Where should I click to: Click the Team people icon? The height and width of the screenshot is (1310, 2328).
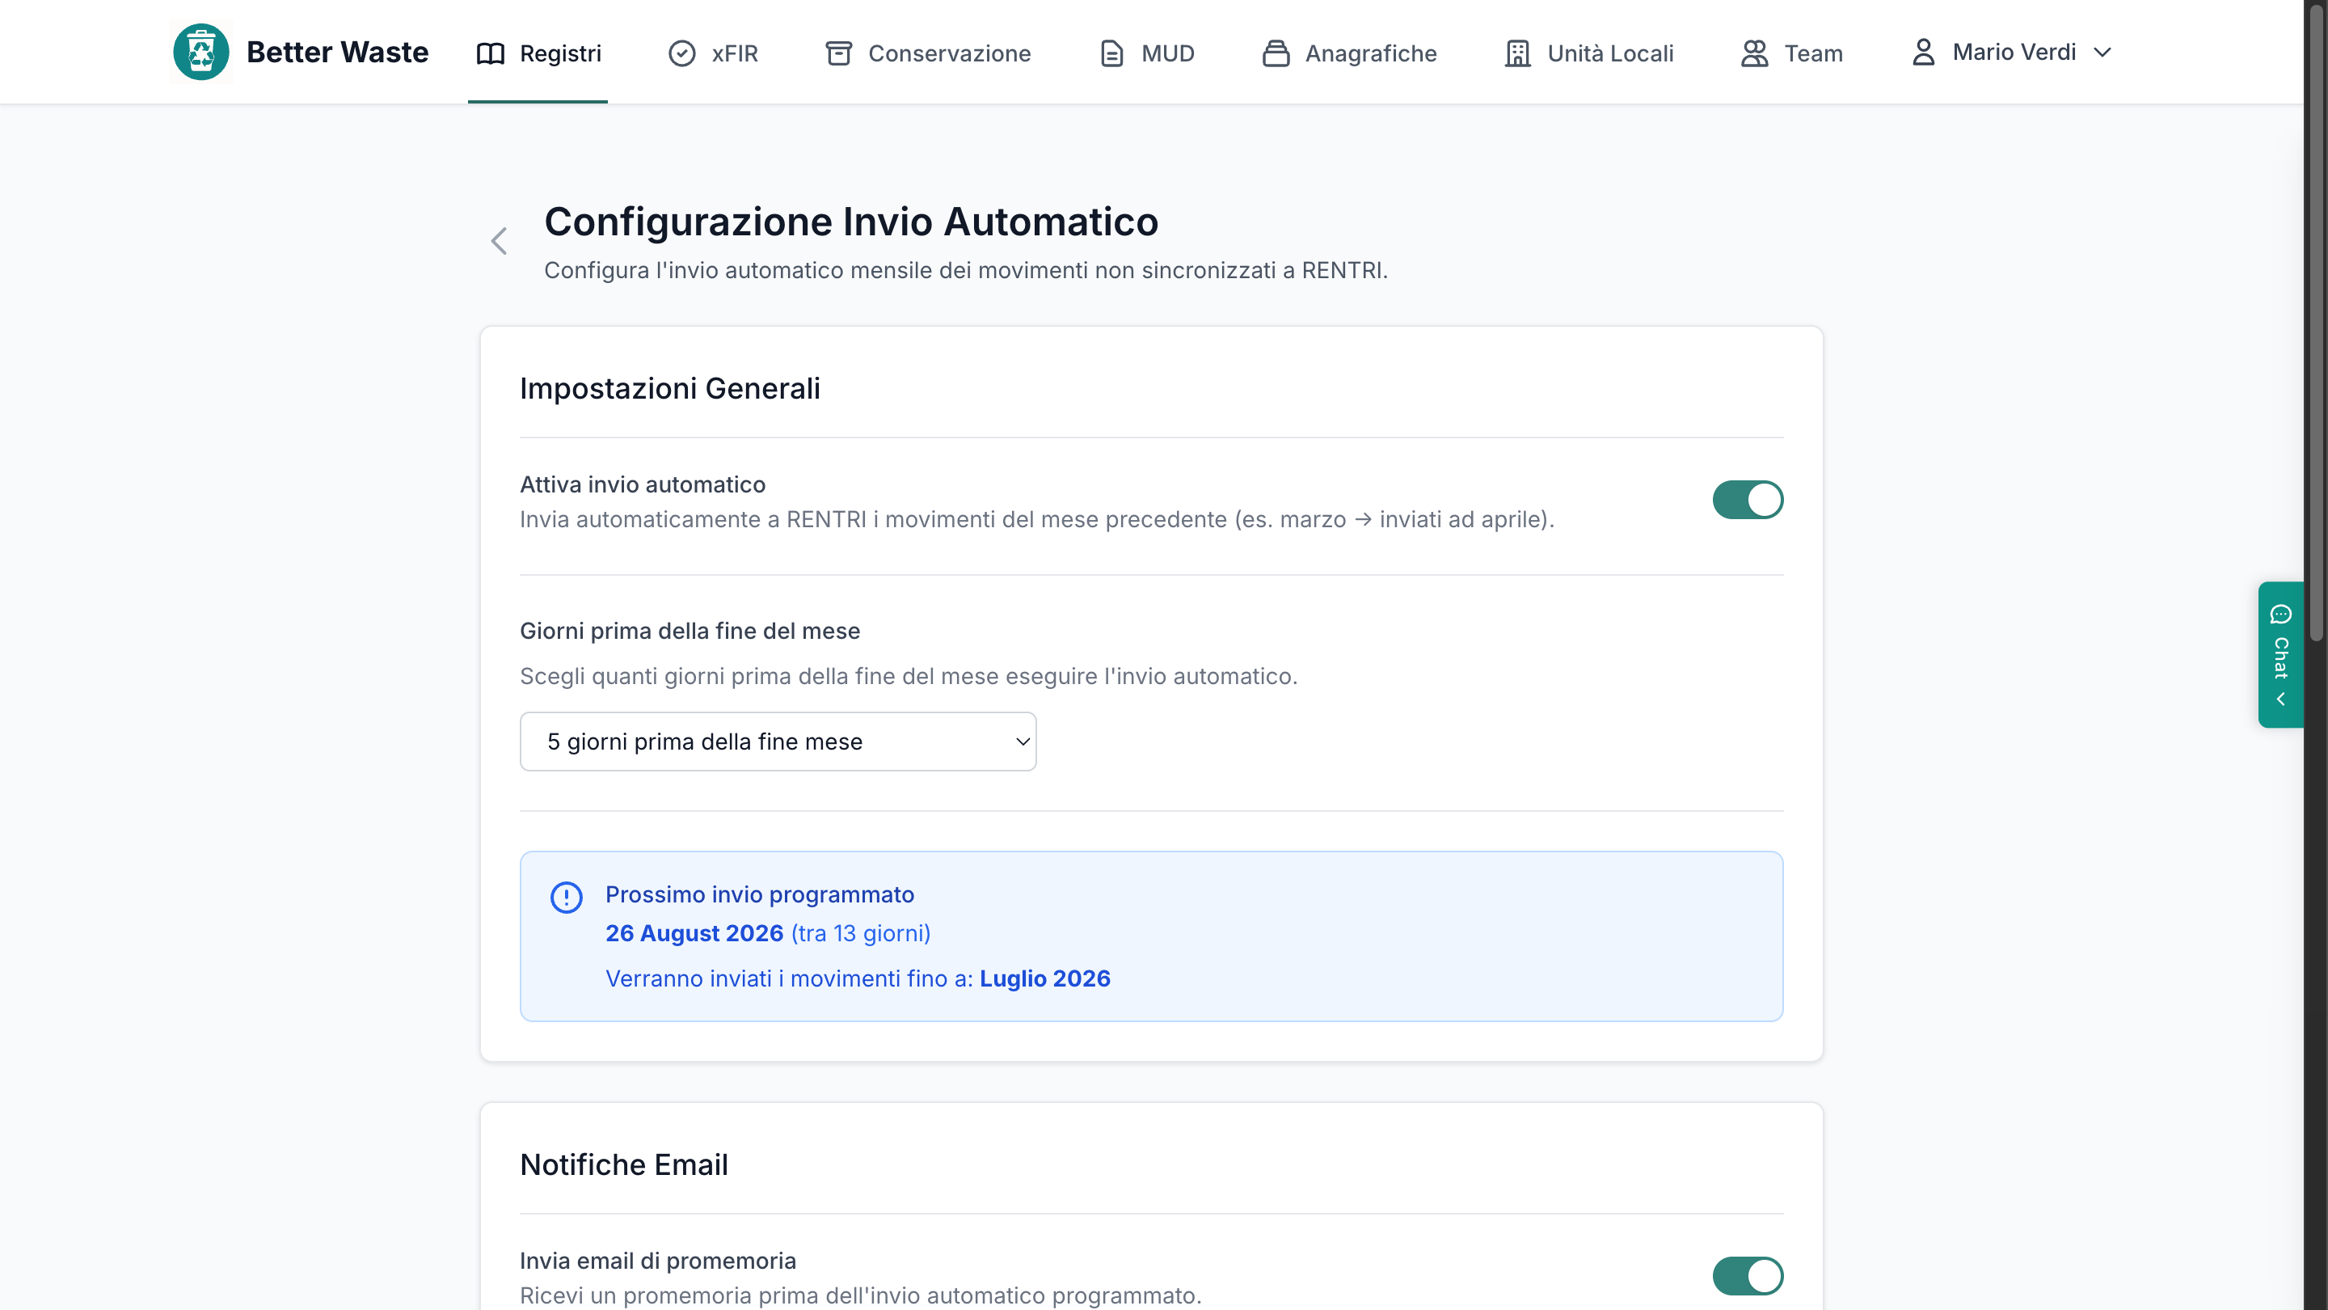point(1754,53)
